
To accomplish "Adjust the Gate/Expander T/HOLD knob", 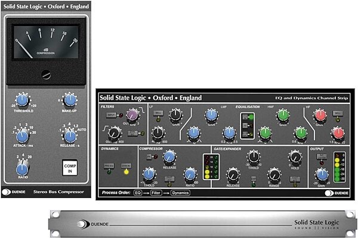I will (254, 158).
